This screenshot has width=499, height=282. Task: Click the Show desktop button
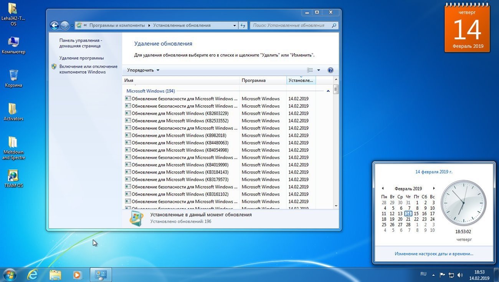[496, 275]
